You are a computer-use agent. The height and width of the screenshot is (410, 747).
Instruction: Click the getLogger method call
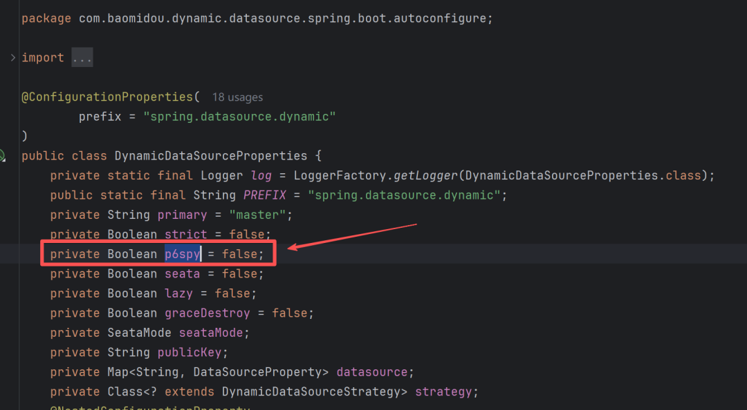coord(425,175)
